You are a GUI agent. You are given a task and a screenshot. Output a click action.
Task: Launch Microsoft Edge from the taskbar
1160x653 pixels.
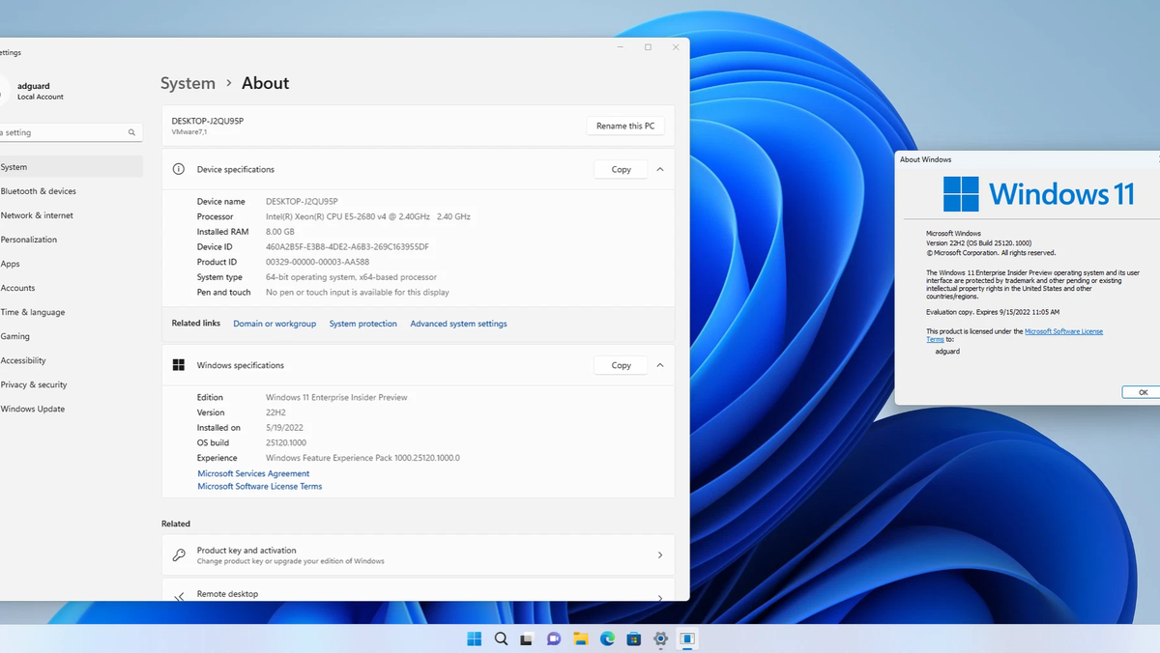pyautogui.click(x=607, y=639)
